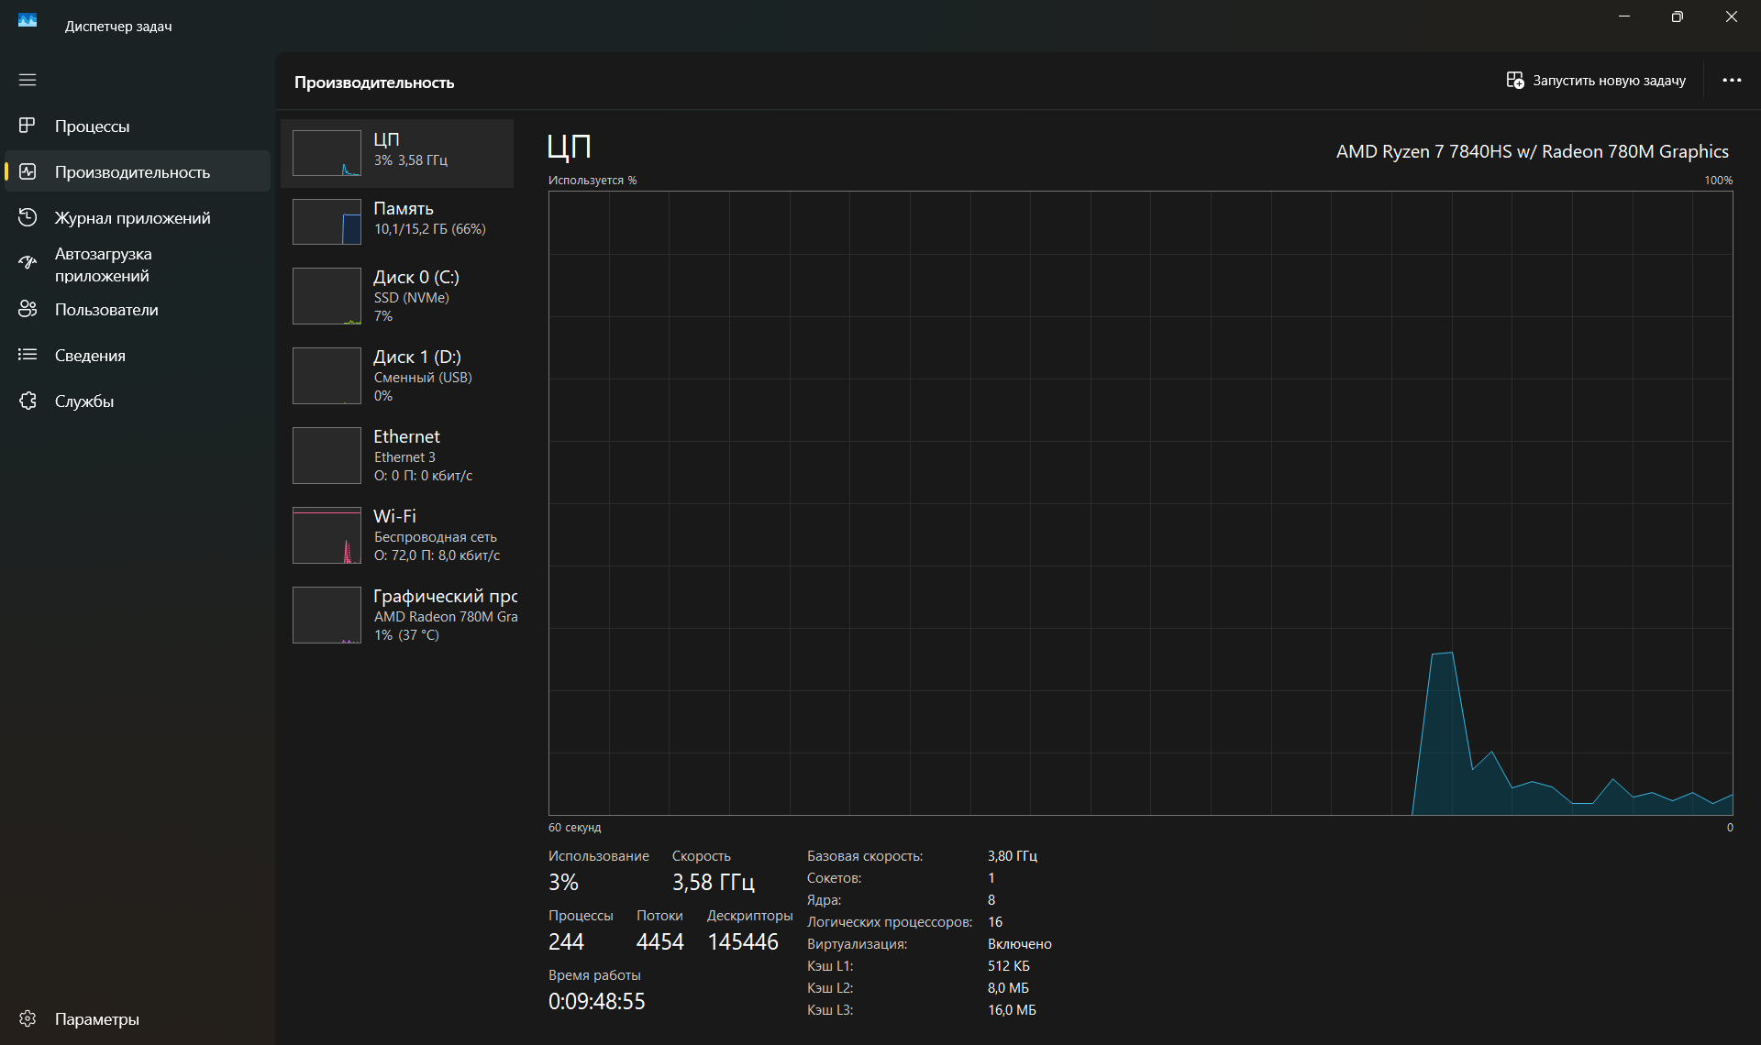Click the AMD Ryzen 7 7840HS processor name
1761x1045 pixels.
pos(1532,151)
